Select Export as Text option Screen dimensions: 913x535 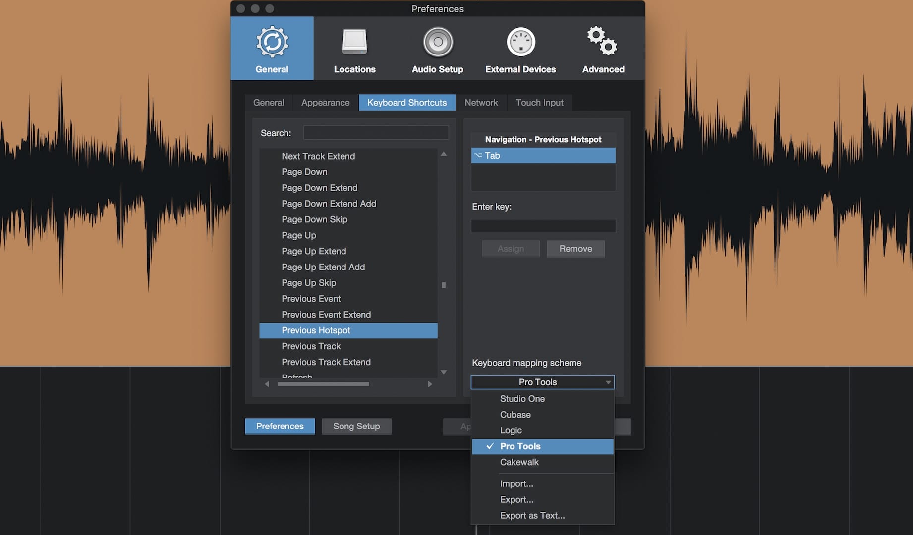coord(532,516)
